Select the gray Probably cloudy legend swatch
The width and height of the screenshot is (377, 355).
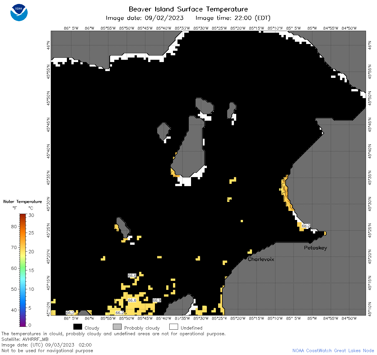(x=117, y=327)
